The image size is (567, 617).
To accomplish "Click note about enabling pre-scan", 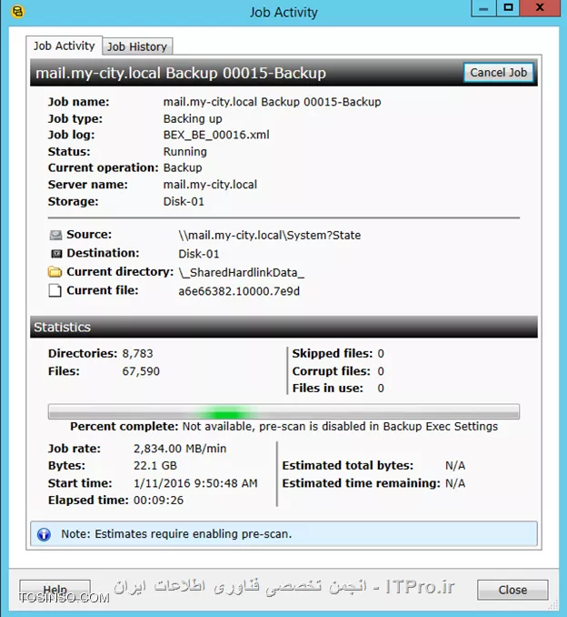I will coord(176,534).
